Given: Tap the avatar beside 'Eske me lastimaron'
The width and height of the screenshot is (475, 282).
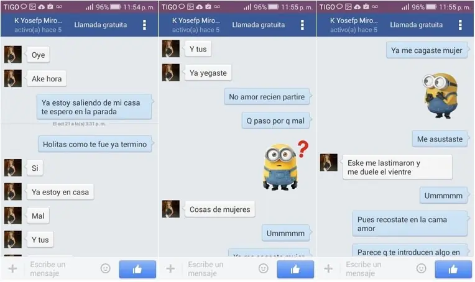Looking at the screenshot, I should pos(329,163).
